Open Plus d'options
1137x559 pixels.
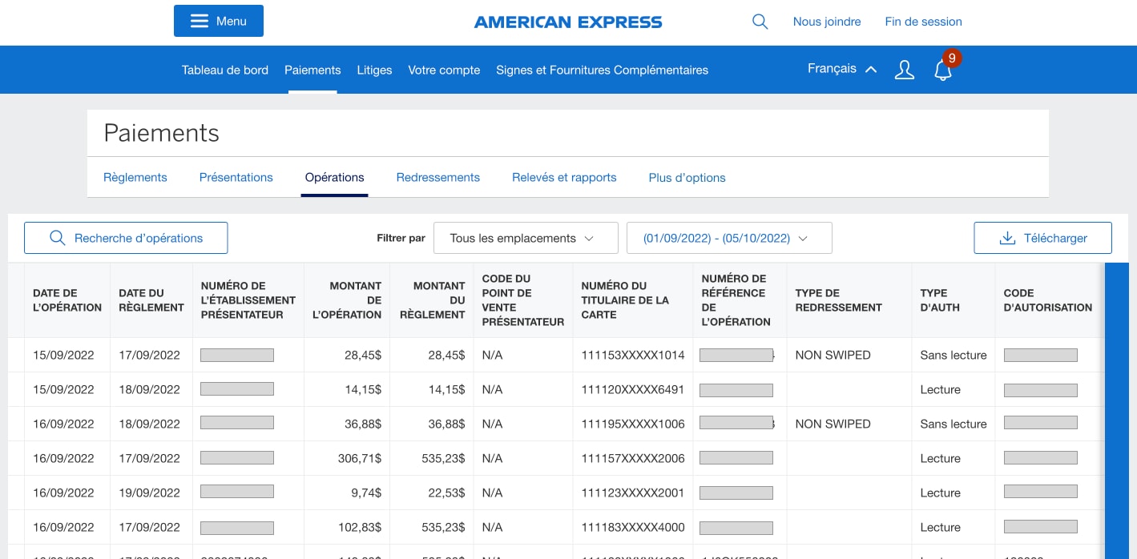(x=687, y=177)
